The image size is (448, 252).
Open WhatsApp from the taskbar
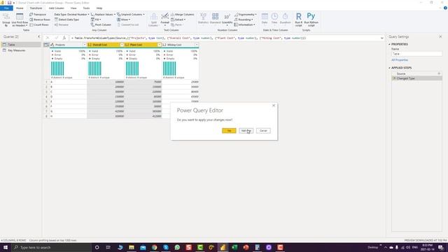coord(177,247)
